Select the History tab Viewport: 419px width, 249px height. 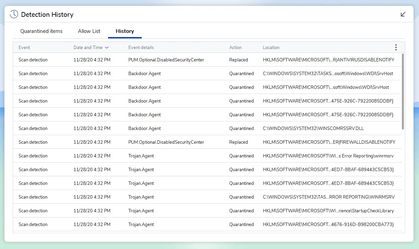click(x=125, y=31)
